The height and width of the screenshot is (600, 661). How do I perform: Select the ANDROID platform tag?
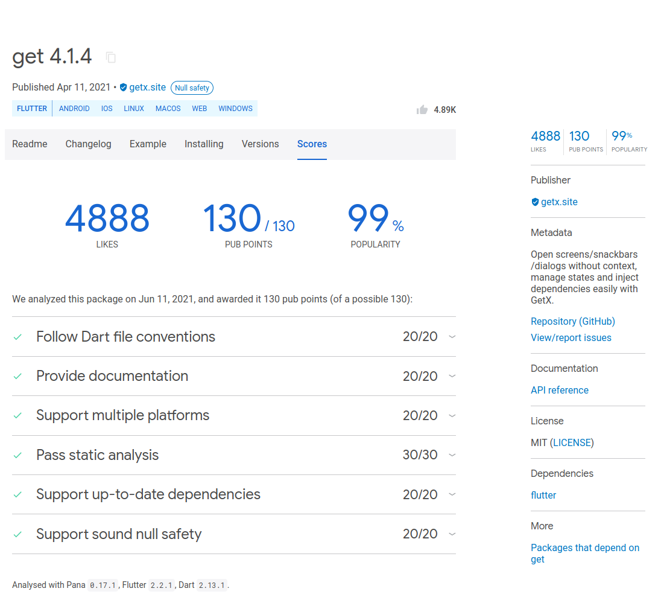[x=74, y=108]
